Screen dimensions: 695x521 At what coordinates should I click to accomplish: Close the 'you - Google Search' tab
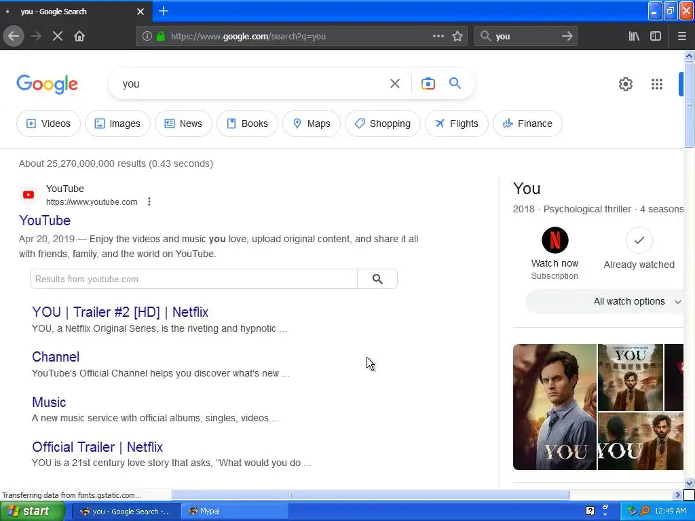(x=140, y=12)
